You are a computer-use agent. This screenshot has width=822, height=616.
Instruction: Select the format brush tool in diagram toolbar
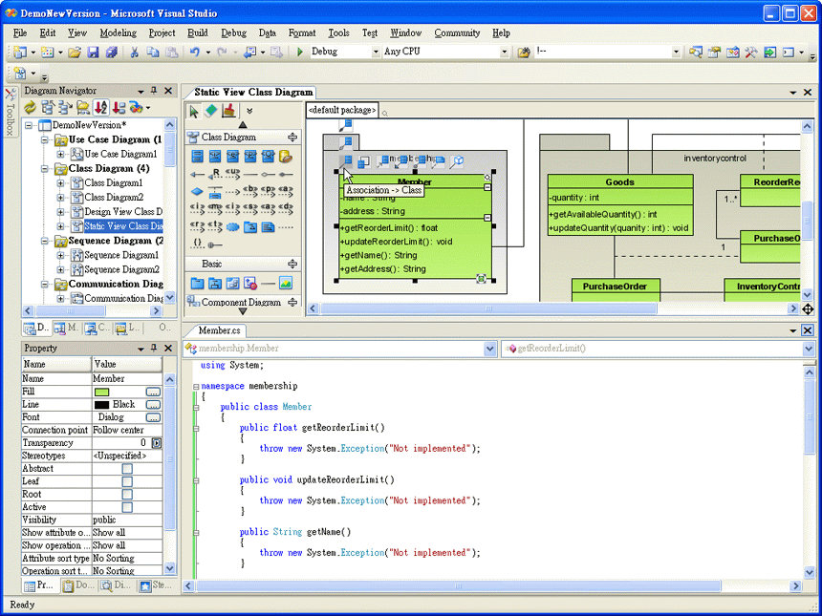228,111
